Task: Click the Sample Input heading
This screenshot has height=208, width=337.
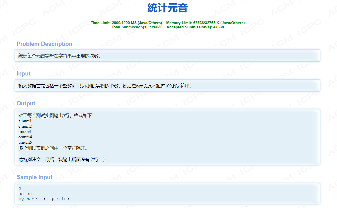Action: pyautogui.click(x=35, y=177)
